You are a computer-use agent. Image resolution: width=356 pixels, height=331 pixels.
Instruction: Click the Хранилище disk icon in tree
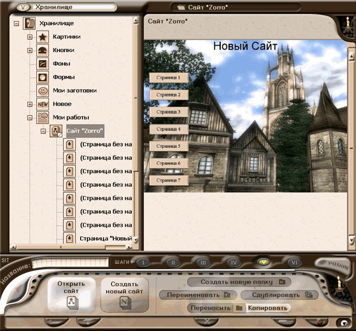click(x=29, y=23)
